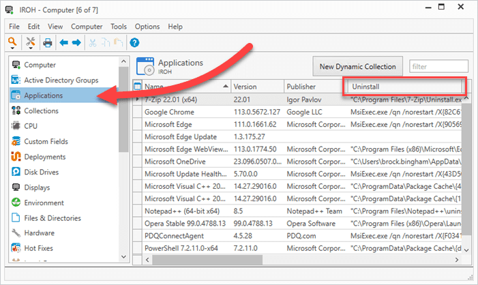Click the Opera Software publisher cell

[x=316, y=224]
